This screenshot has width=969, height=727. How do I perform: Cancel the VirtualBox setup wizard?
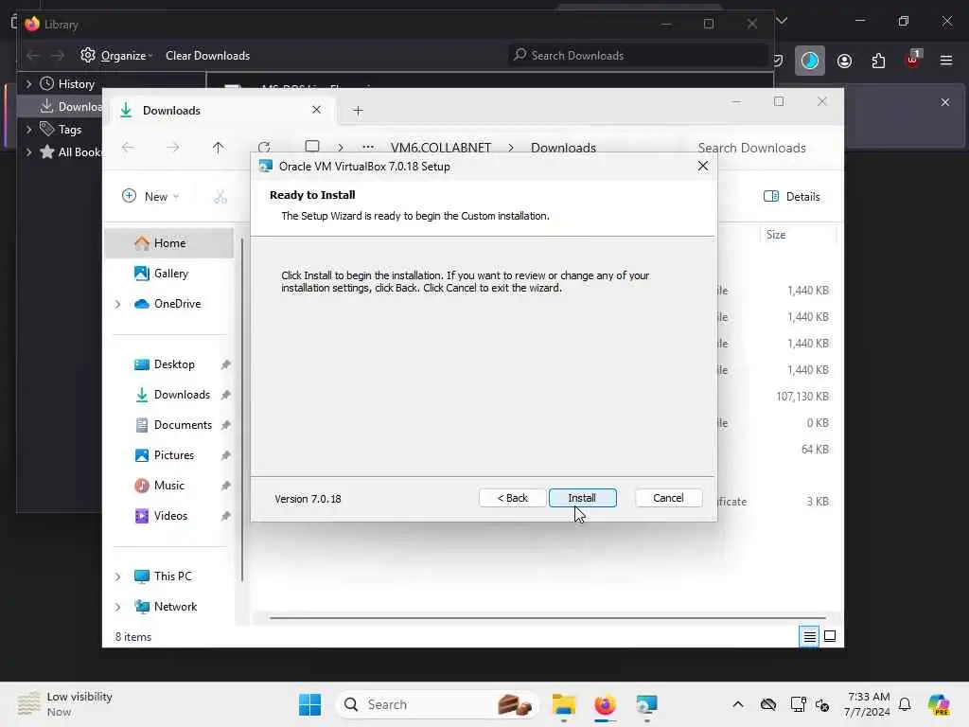pyautogui.click(x=668, y=498)
